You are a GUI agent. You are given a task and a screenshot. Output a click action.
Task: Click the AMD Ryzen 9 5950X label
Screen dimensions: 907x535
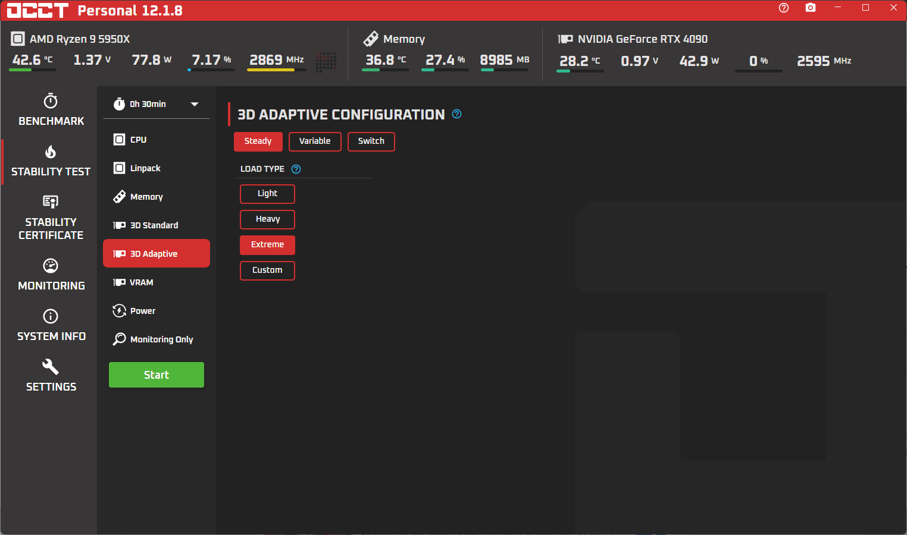point(80,39)
